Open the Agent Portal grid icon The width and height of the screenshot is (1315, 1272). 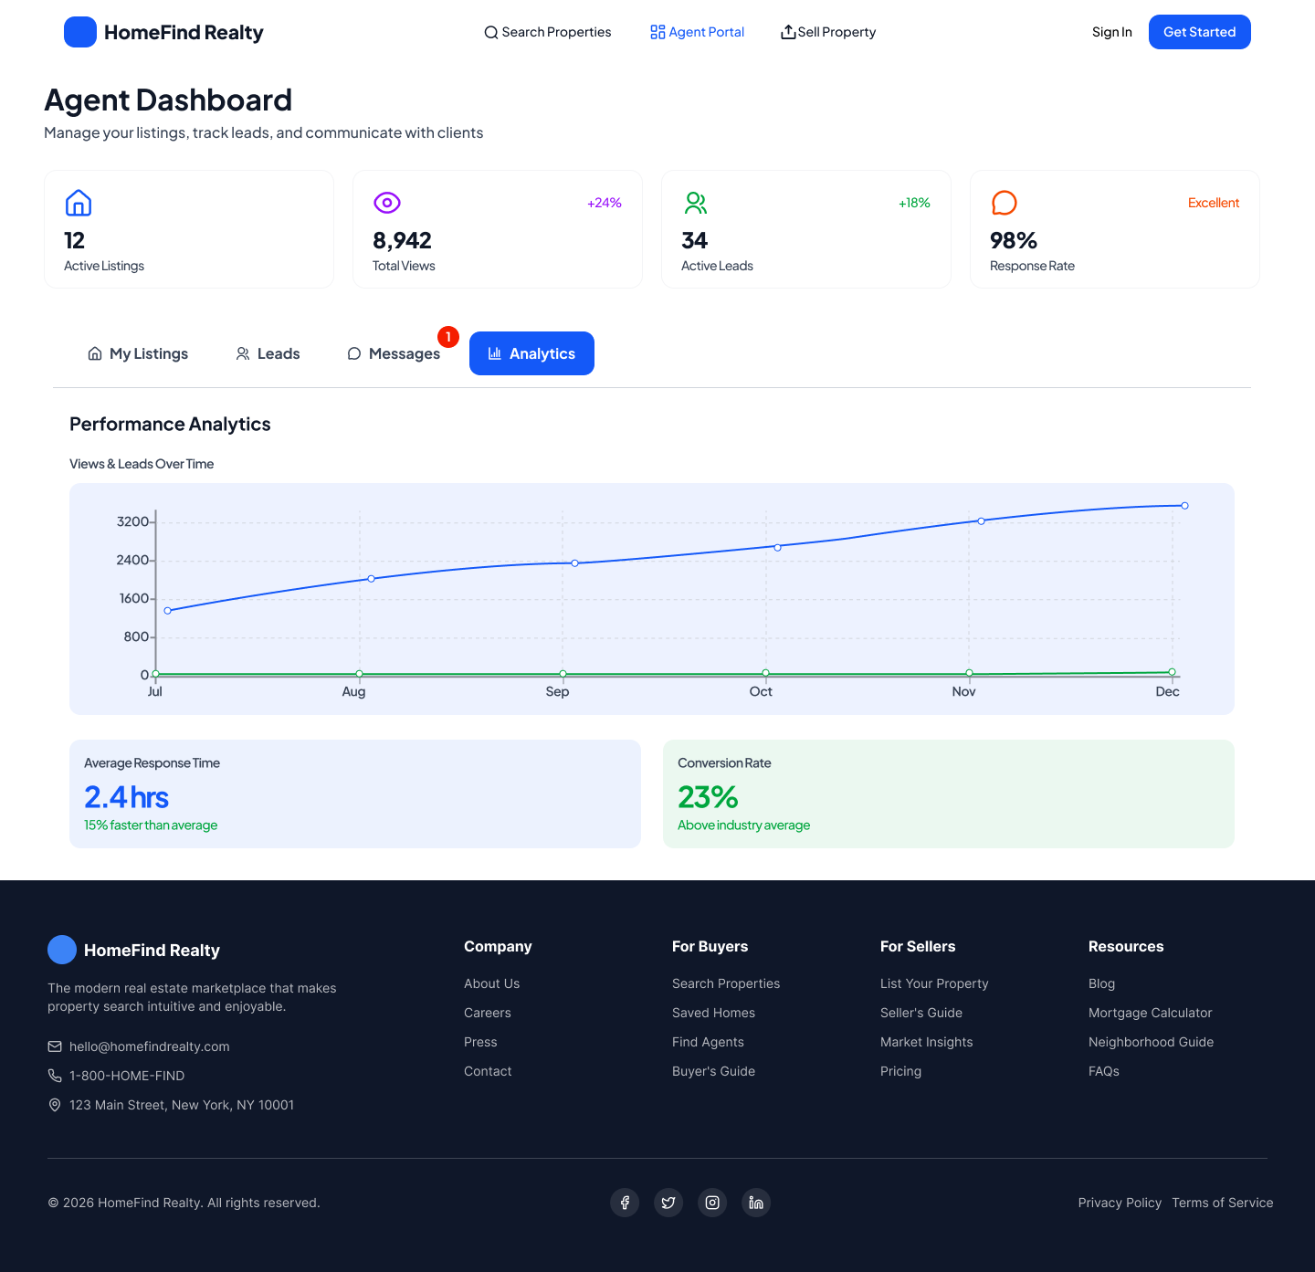[x=657, y=32]
